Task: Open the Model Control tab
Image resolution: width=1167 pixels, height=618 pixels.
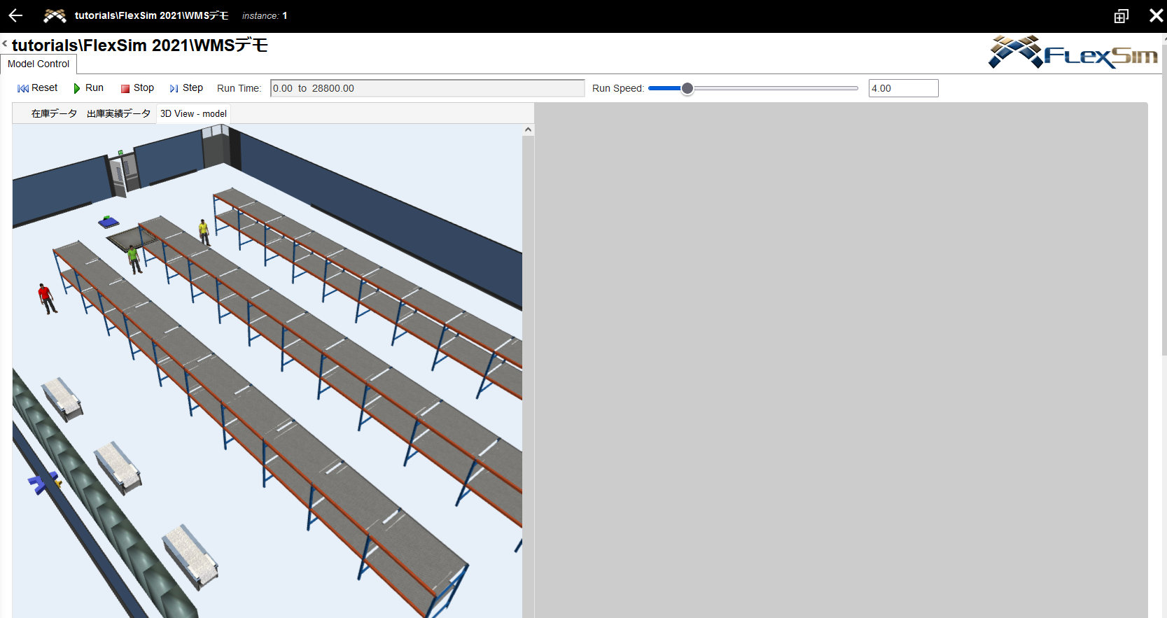Action: click(39, 64)
